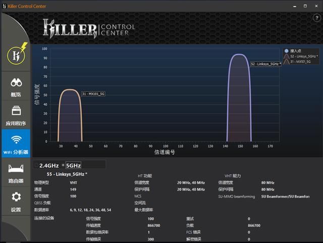Open the Router (路由器) page
This screenshot has width=323, height=243.
coord(16,172)
